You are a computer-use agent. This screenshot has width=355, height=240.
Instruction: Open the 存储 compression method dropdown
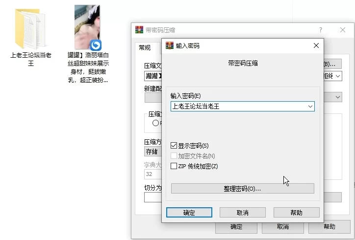[153, 152]
